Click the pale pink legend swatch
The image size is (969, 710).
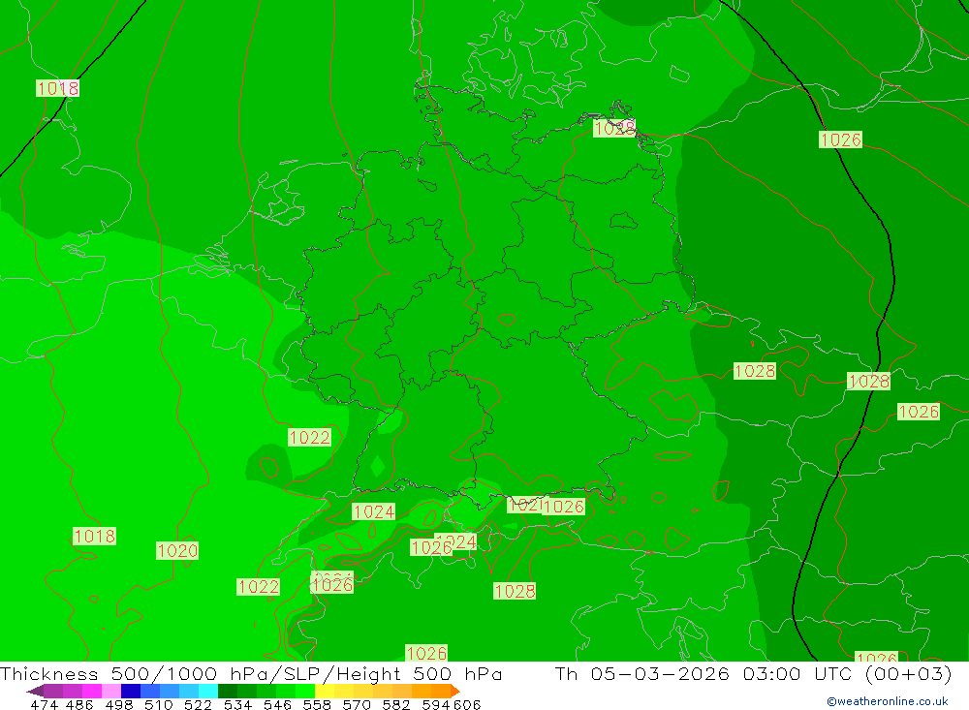pos(111,691)
